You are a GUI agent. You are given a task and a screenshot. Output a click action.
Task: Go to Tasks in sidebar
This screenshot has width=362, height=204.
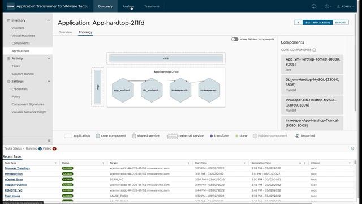16,66
